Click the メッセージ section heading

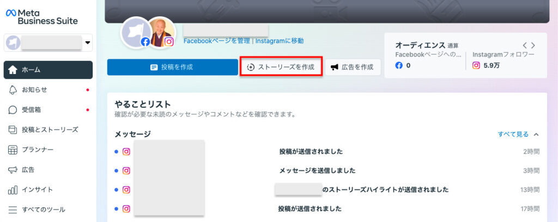(133, 134)
